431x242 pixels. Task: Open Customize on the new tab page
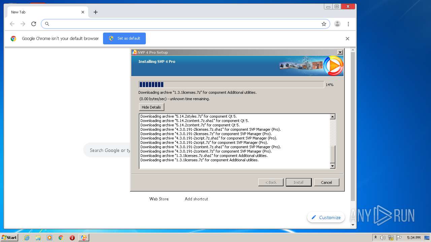326,217
